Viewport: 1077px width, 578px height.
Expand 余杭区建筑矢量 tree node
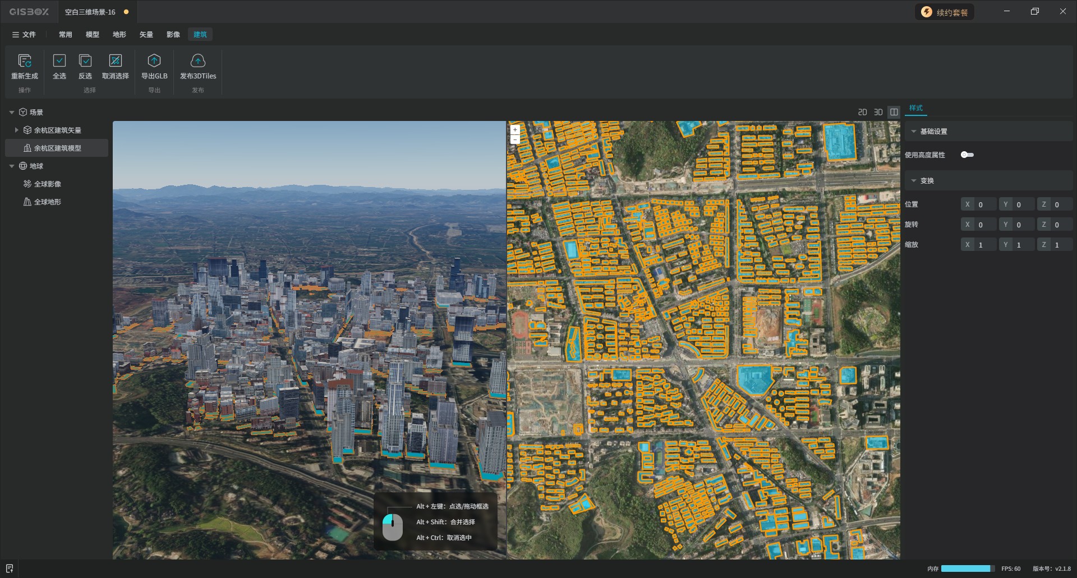tap(17, 130)
